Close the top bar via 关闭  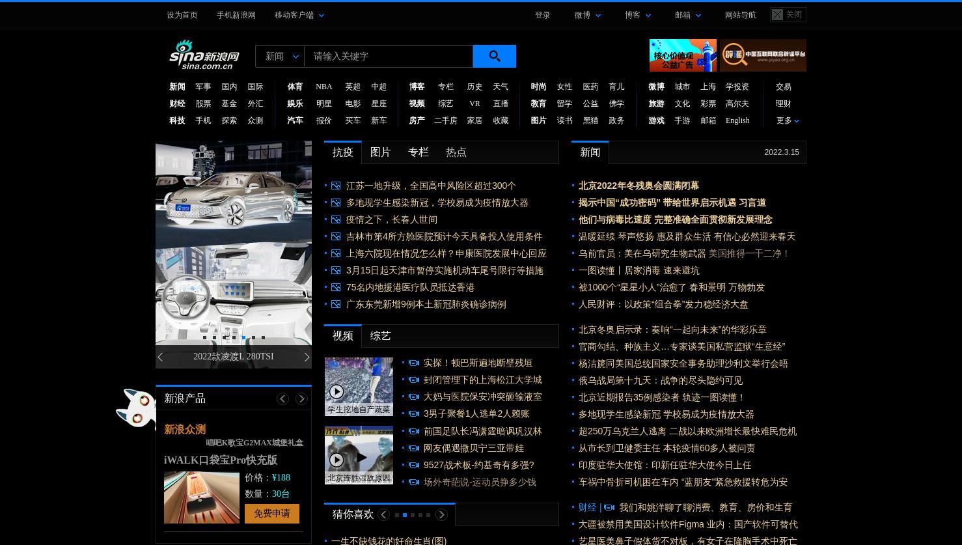click(788, 15)
